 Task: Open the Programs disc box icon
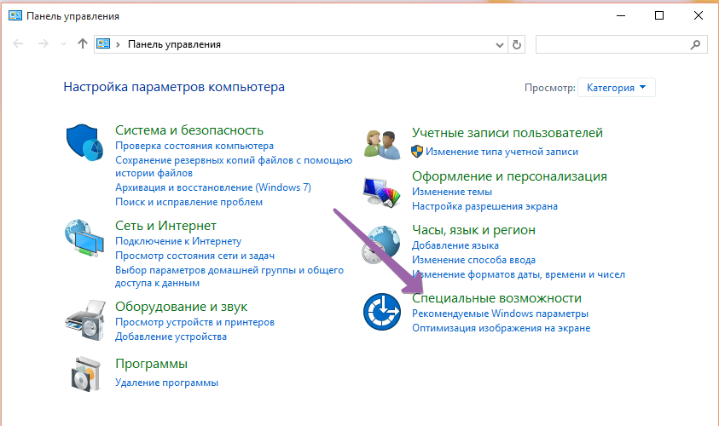coord(84,372)
